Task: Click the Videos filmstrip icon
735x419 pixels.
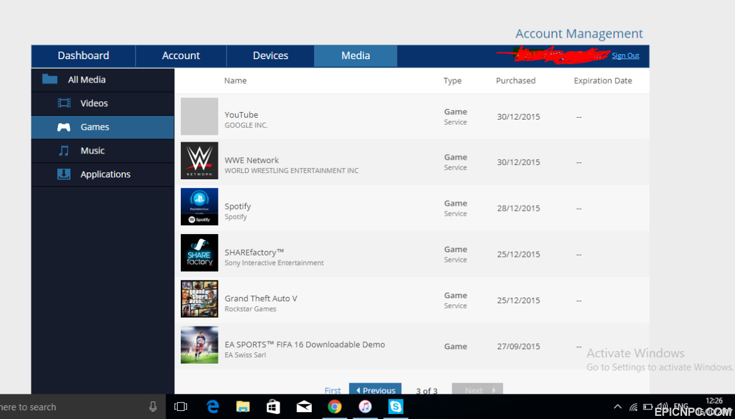Action: (64, 103)
